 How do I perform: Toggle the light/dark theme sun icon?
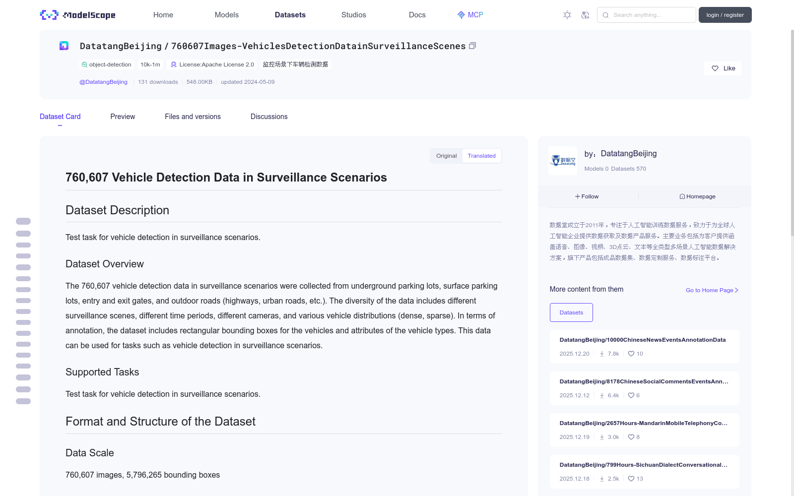pos(567,15)
